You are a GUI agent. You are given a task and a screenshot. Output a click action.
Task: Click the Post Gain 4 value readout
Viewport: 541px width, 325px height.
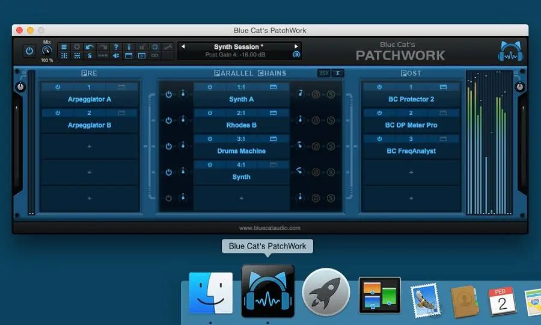[x=235, y=55]
